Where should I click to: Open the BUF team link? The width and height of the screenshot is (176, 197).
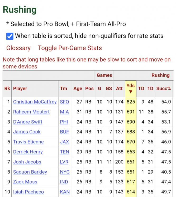pyautogui.click(x=64, y=132)
